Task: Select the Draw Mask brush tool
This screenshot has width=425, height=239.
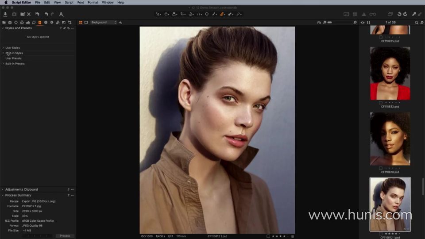Action: point(222,14)
